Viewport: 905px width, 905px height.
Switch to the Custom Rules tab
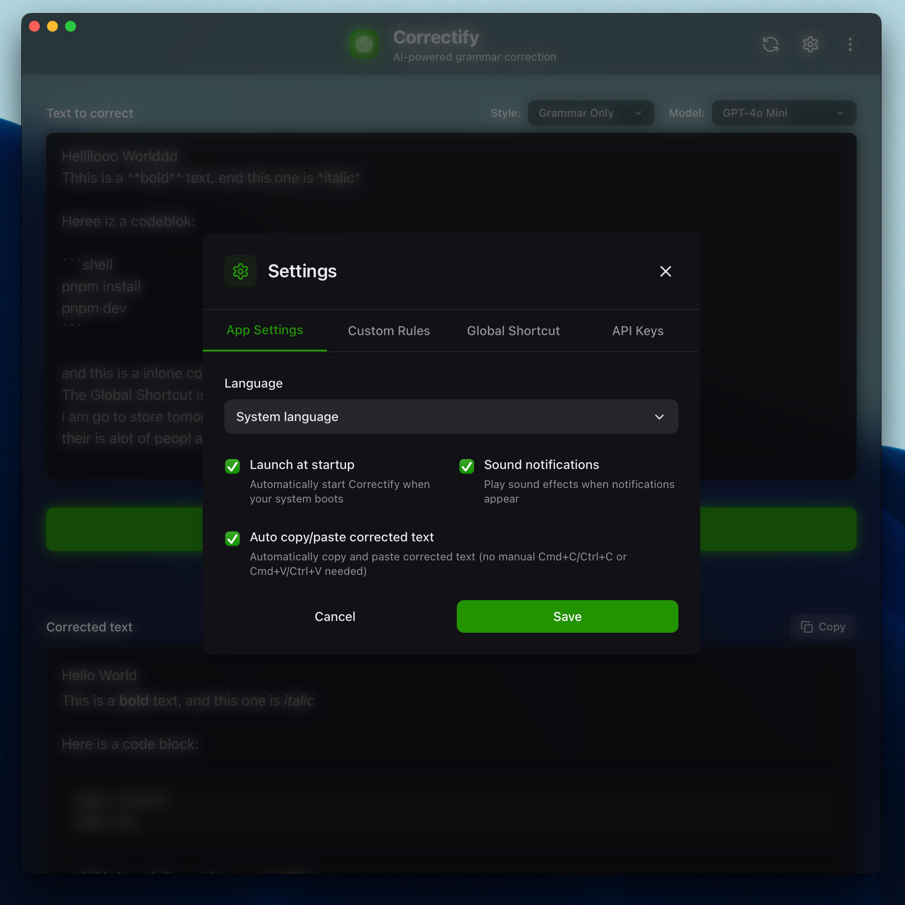click(389, 331)
